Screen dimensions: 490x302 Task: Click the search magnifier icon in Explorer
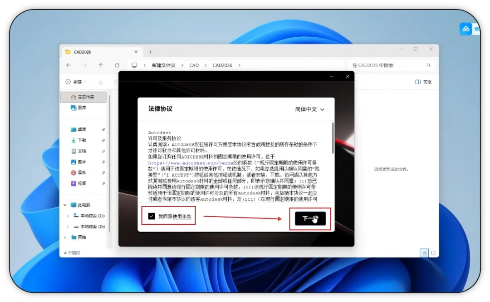click(x=428, y=65)
